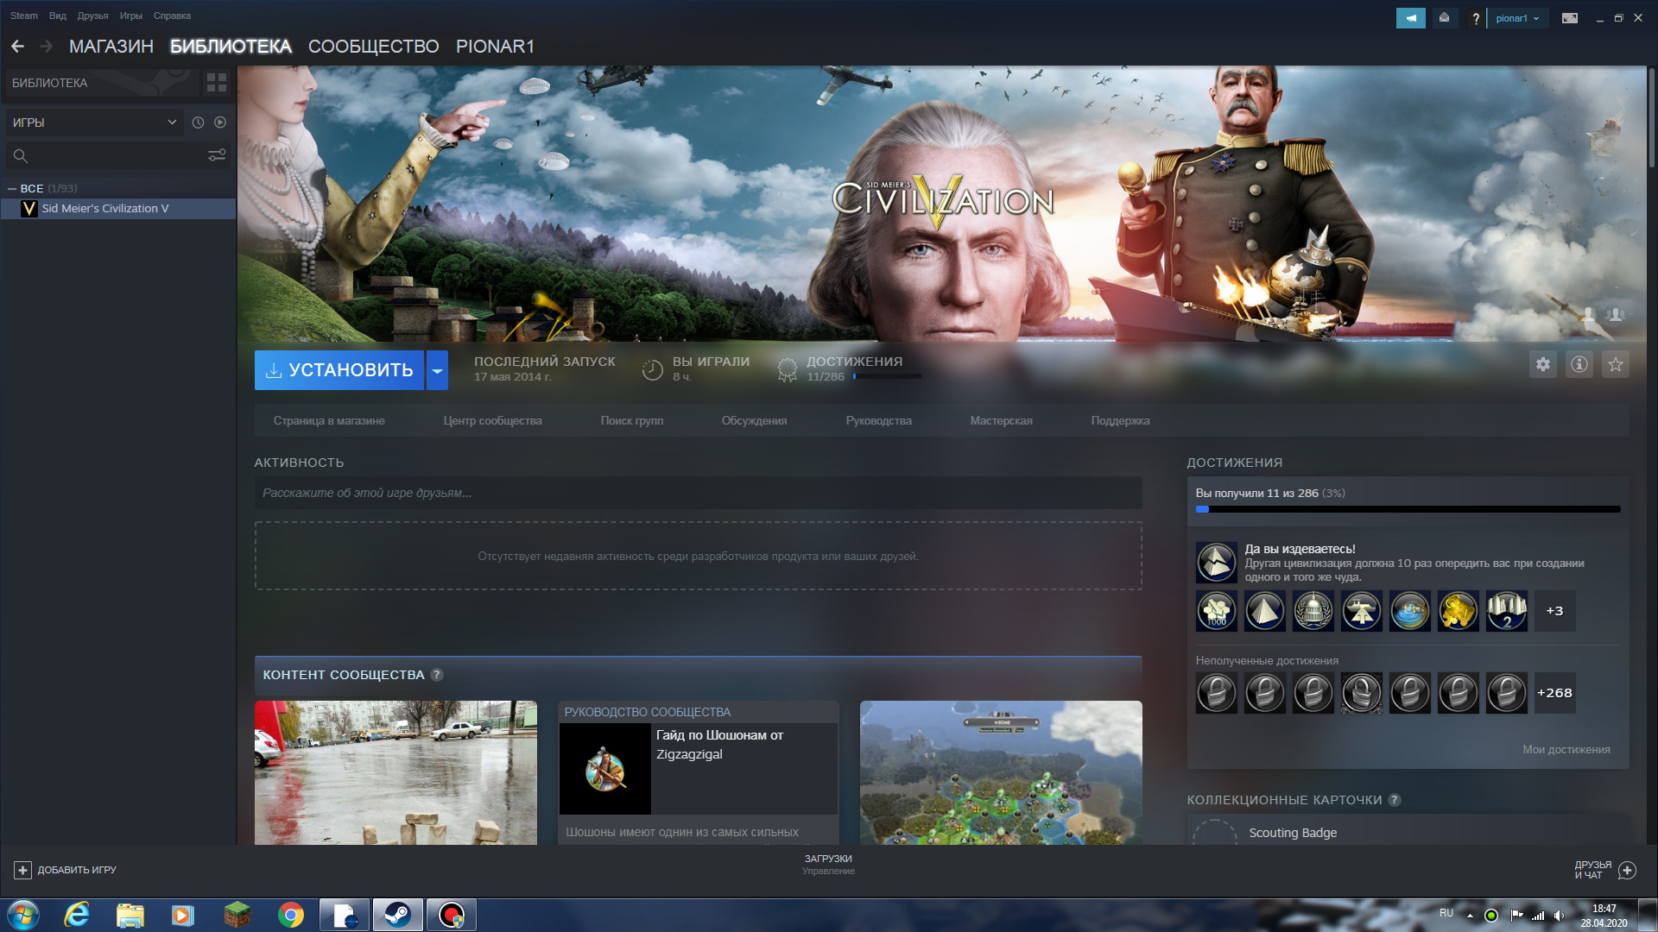The image size is (1658, 932).
Task: Open Мои достижения link
Action: tap(1566, 750)
